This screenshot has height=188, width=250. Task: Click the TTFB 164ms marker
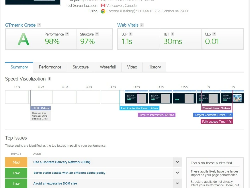(x=41, y=108)
